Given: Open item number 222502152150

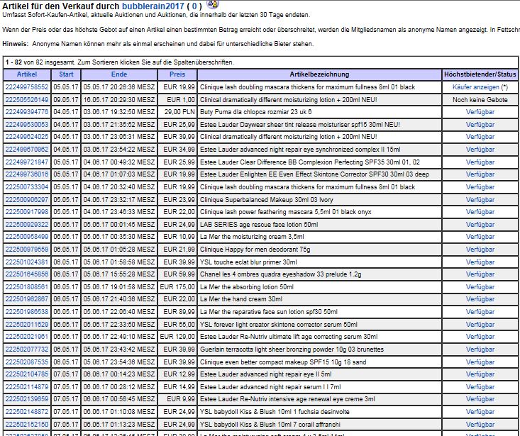Looking at the screenshot, I should (x=27, y=424).
